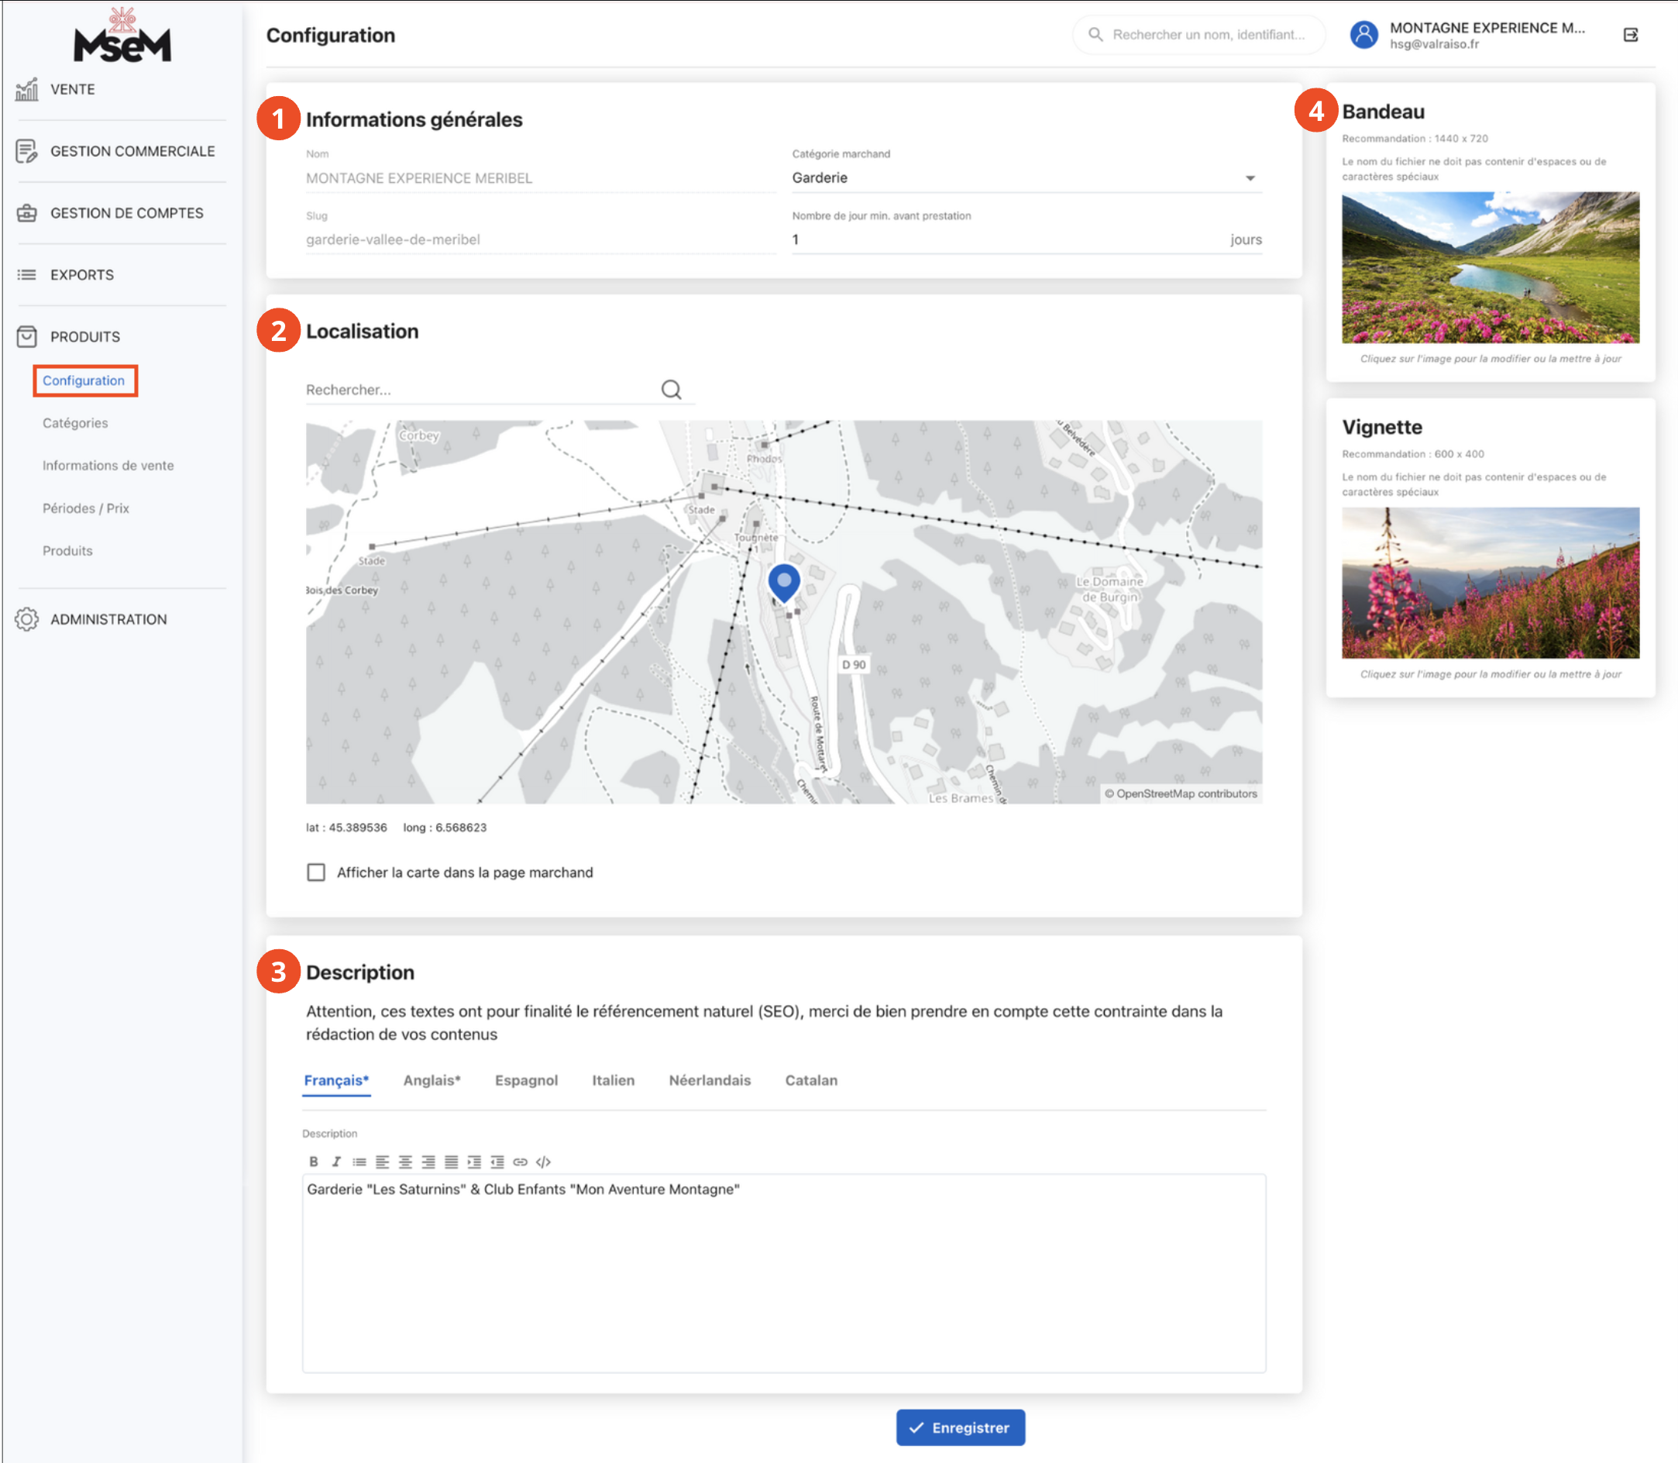The width and height of the screenshot is (1678, 1463).
Task: Click the Enregistrer button
Action: point(960,1427)
